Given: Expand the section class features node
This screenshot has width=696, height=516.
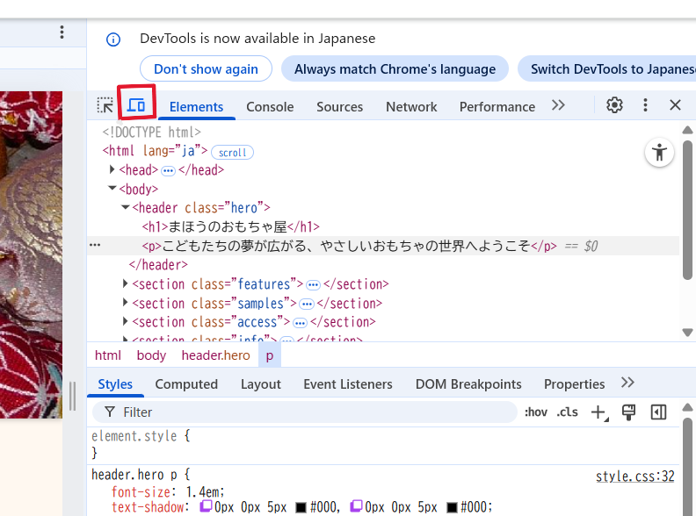Looking at the screenshot, I should pyautogui.click(x=126, y=284).
